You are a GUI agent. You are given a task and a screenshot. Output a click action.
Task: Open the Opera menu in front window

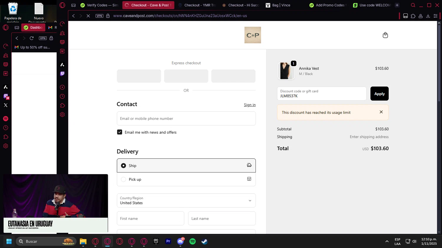[62, 5]
